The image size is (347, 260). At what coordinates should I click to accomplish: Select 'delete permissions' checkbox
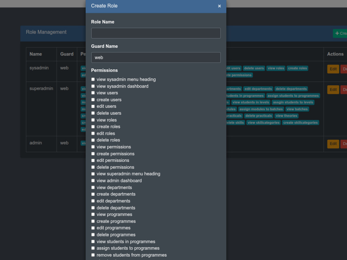[93, 167]
